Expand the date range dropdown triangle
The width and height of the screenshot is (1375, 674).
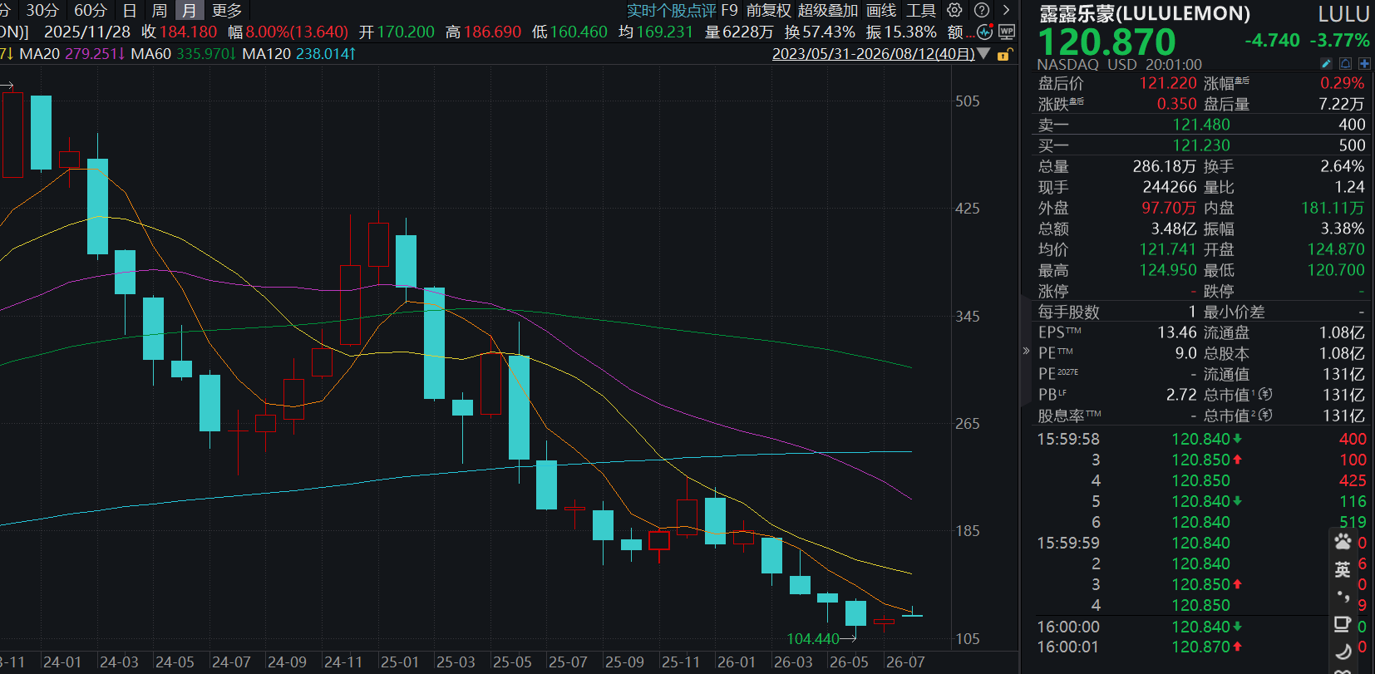(x=983, y=54)
